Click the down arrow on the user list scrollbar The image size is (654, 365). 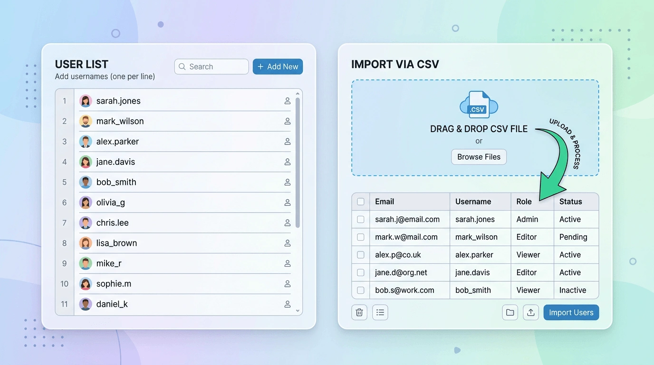click(298, 309)
